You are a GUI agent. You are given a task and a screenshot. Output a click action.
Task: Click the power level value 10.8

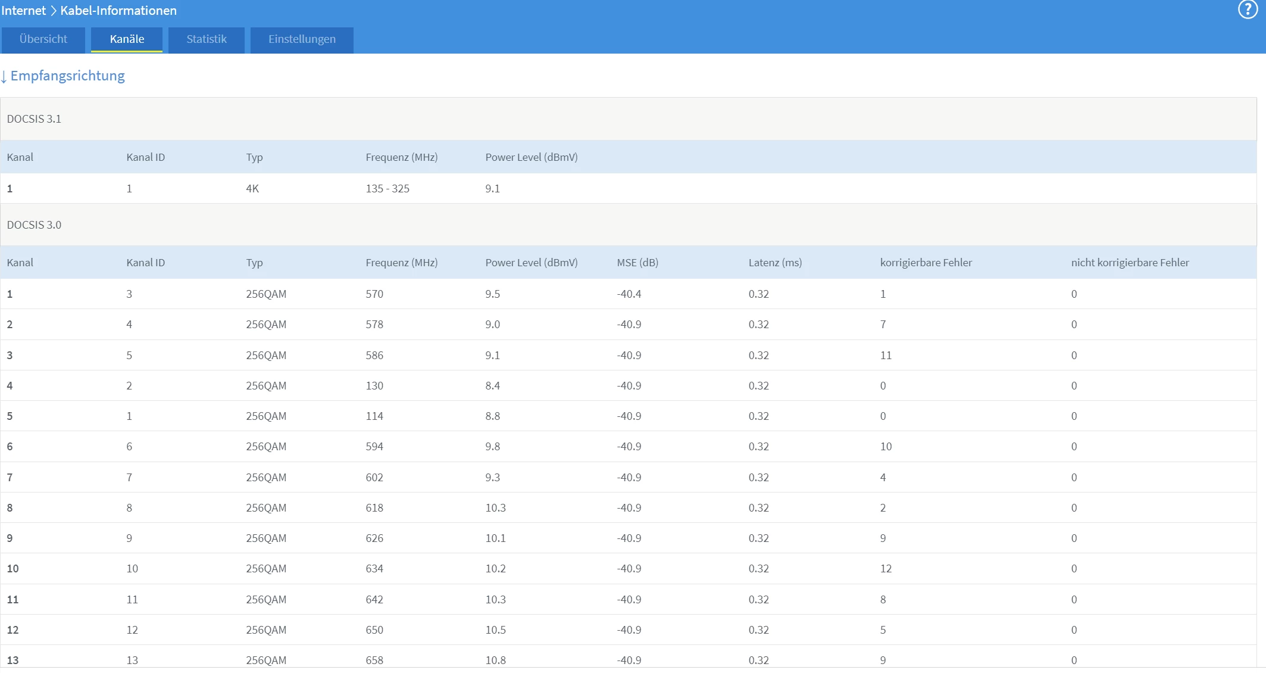495,660
